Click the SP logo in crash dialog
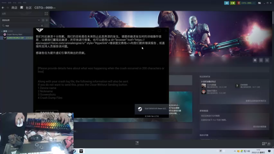The image size is (274, 154). pos(39,30)
